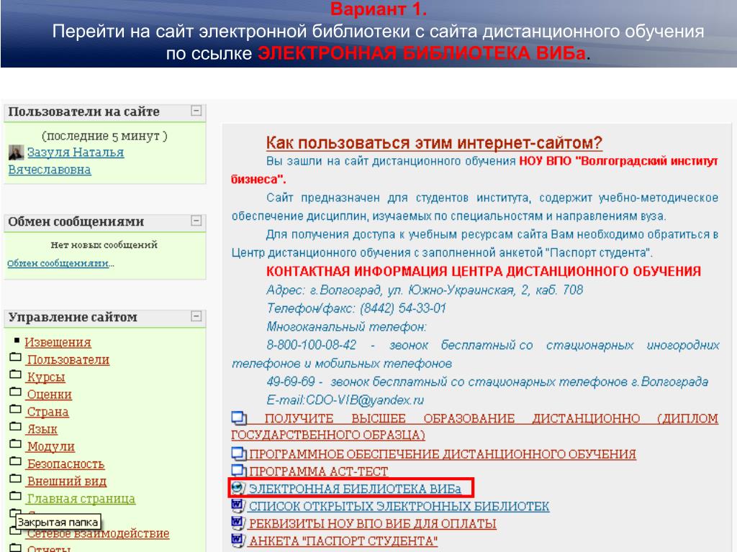Open the Сетевое взаимодействие menu link
The width and height of the screenshot is (737, 552).
99,534
